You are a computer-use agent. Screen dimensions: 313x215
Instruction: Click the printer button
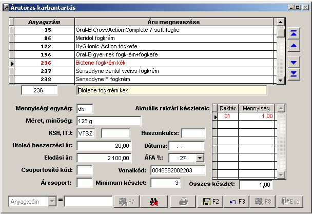click(x=183, y=202)
